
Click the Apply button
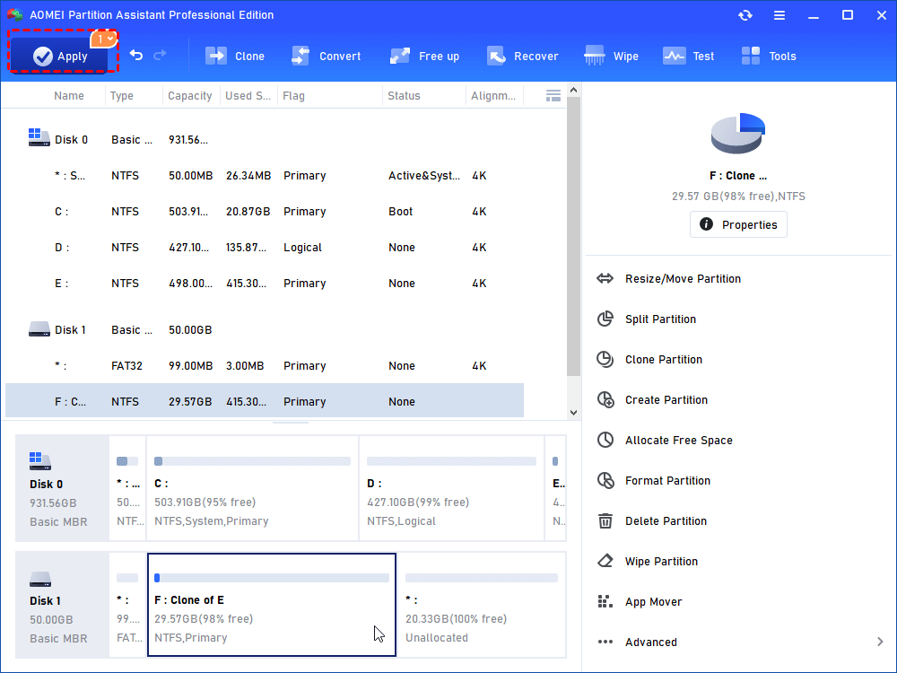(x=59, y=56)
